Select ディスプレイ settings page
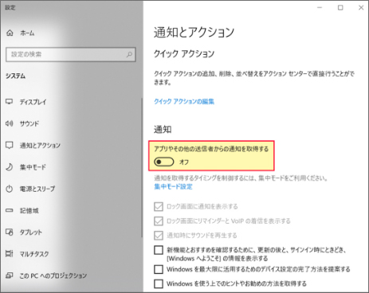 (33, 102)
